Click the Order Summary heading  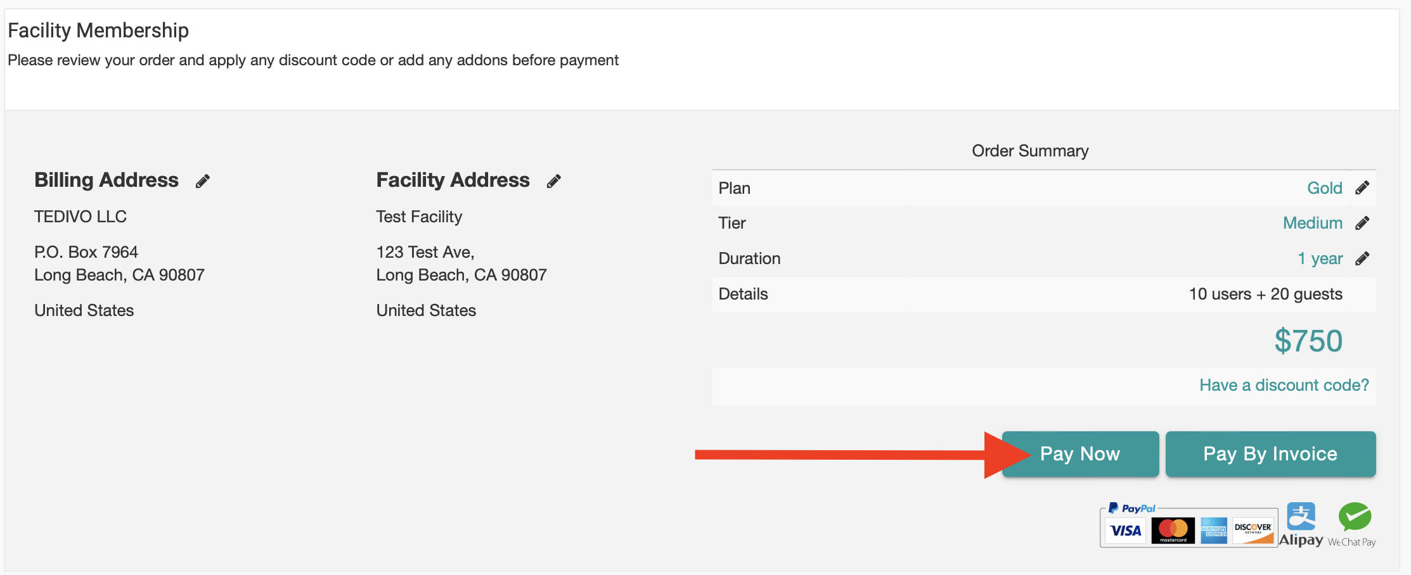click(1030, 151)
